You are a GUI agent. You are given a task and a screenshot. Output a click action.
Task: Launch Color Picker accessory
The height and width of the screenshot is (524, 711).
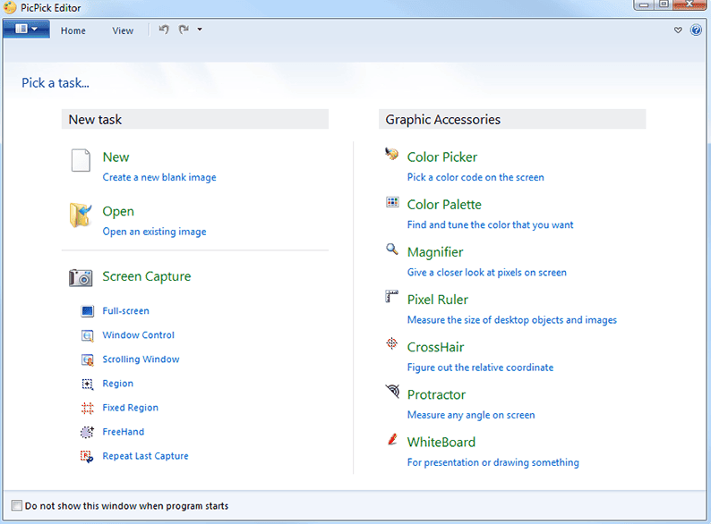pos(442,157)
